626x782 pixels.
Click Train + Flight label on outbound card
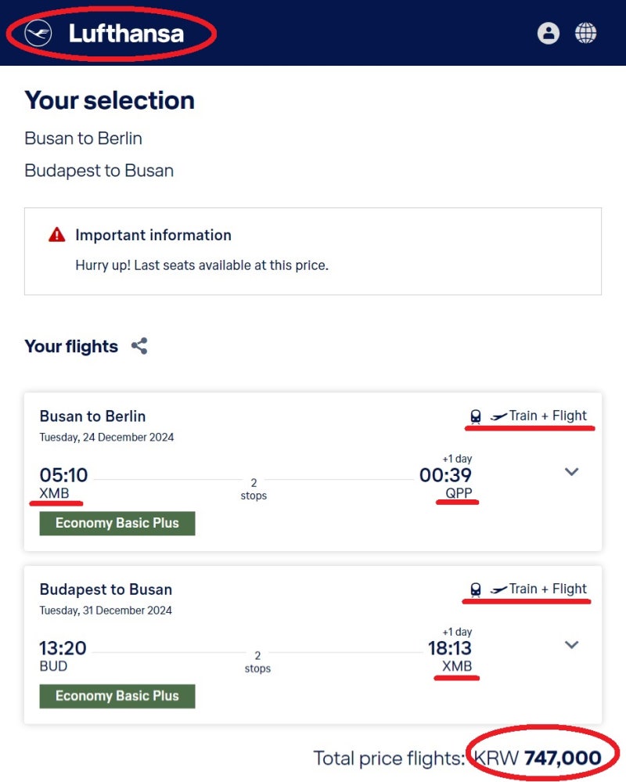click(x=548, y=416)
